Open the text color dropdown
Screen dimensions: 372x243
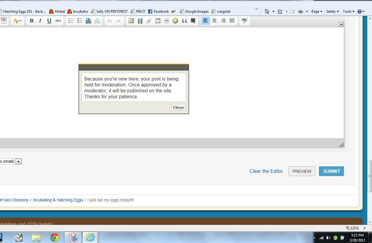pyautogui.click(x=17, y=21)
